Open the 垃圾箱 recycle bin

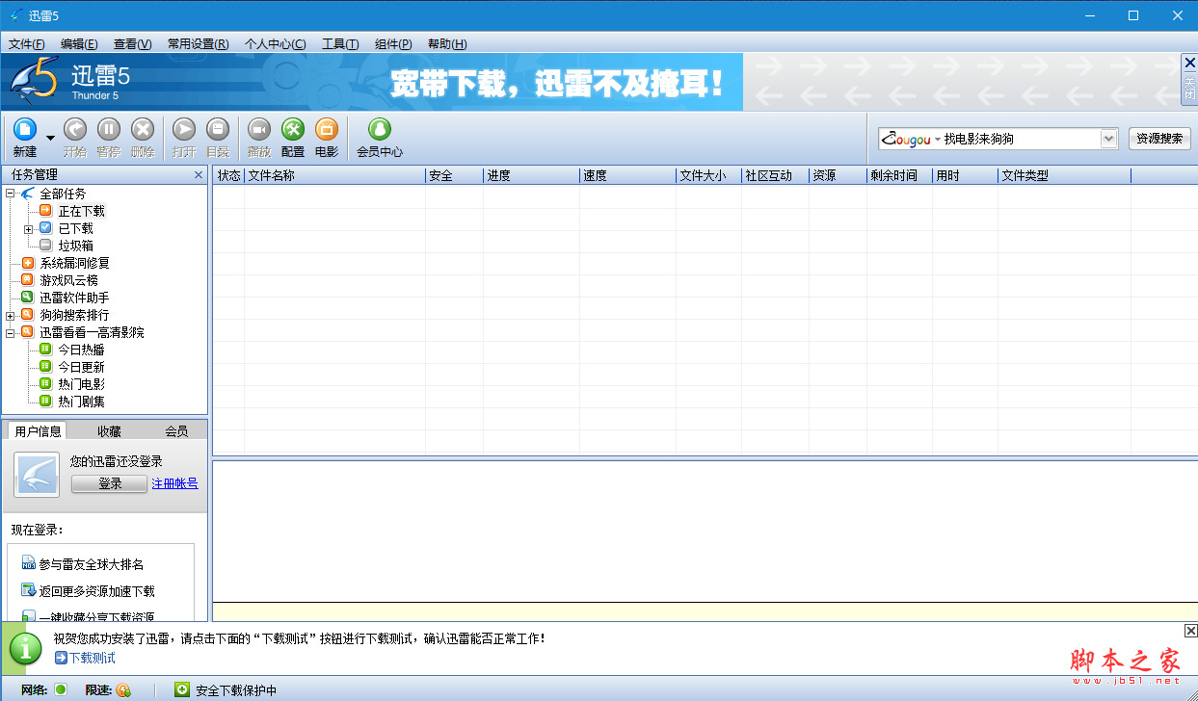pyautogui.click(x=75, y=246)
